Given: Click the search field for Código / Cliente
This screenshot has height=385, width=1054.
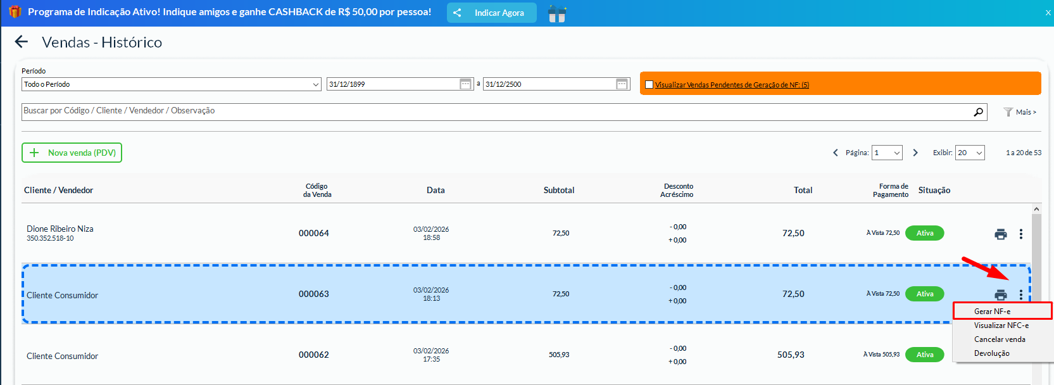Looking at the screenshot, I should [494, 111].
